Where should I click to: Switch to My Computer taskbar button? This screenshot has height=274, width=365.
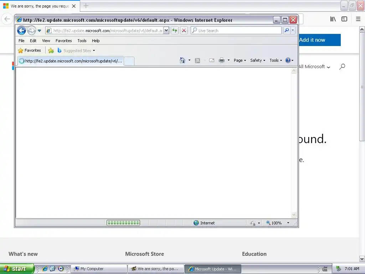[x=99, y=269]
